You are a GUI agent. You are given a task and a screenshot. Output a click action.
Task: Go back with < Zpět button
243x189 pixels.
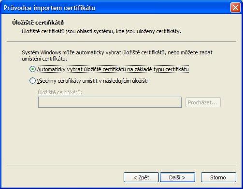point(141,177)
